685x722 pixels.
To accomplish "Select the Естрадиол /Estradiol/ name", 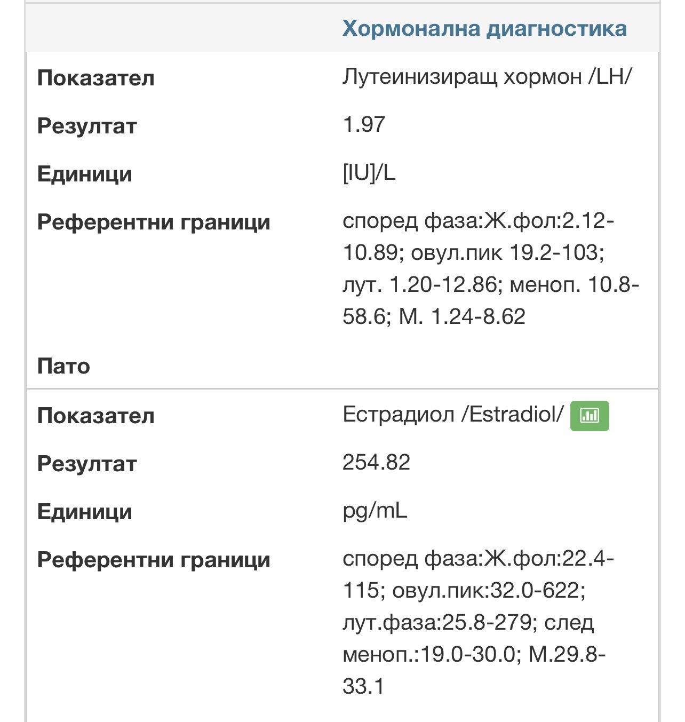I will point(452,415).
